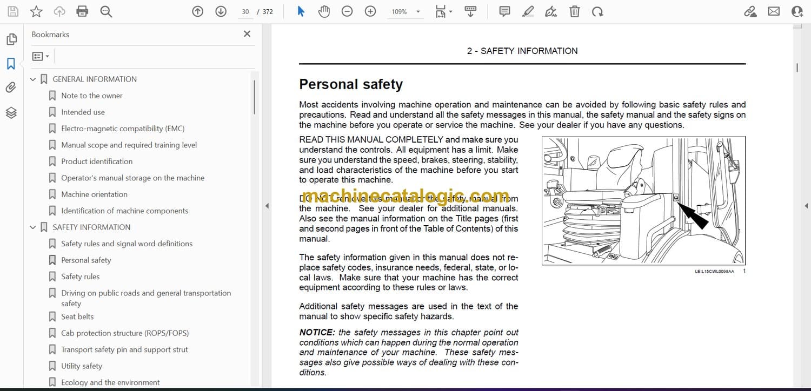Open Electro-magnetic compatibility (EMC) bookmark

[x=123, y=129]
